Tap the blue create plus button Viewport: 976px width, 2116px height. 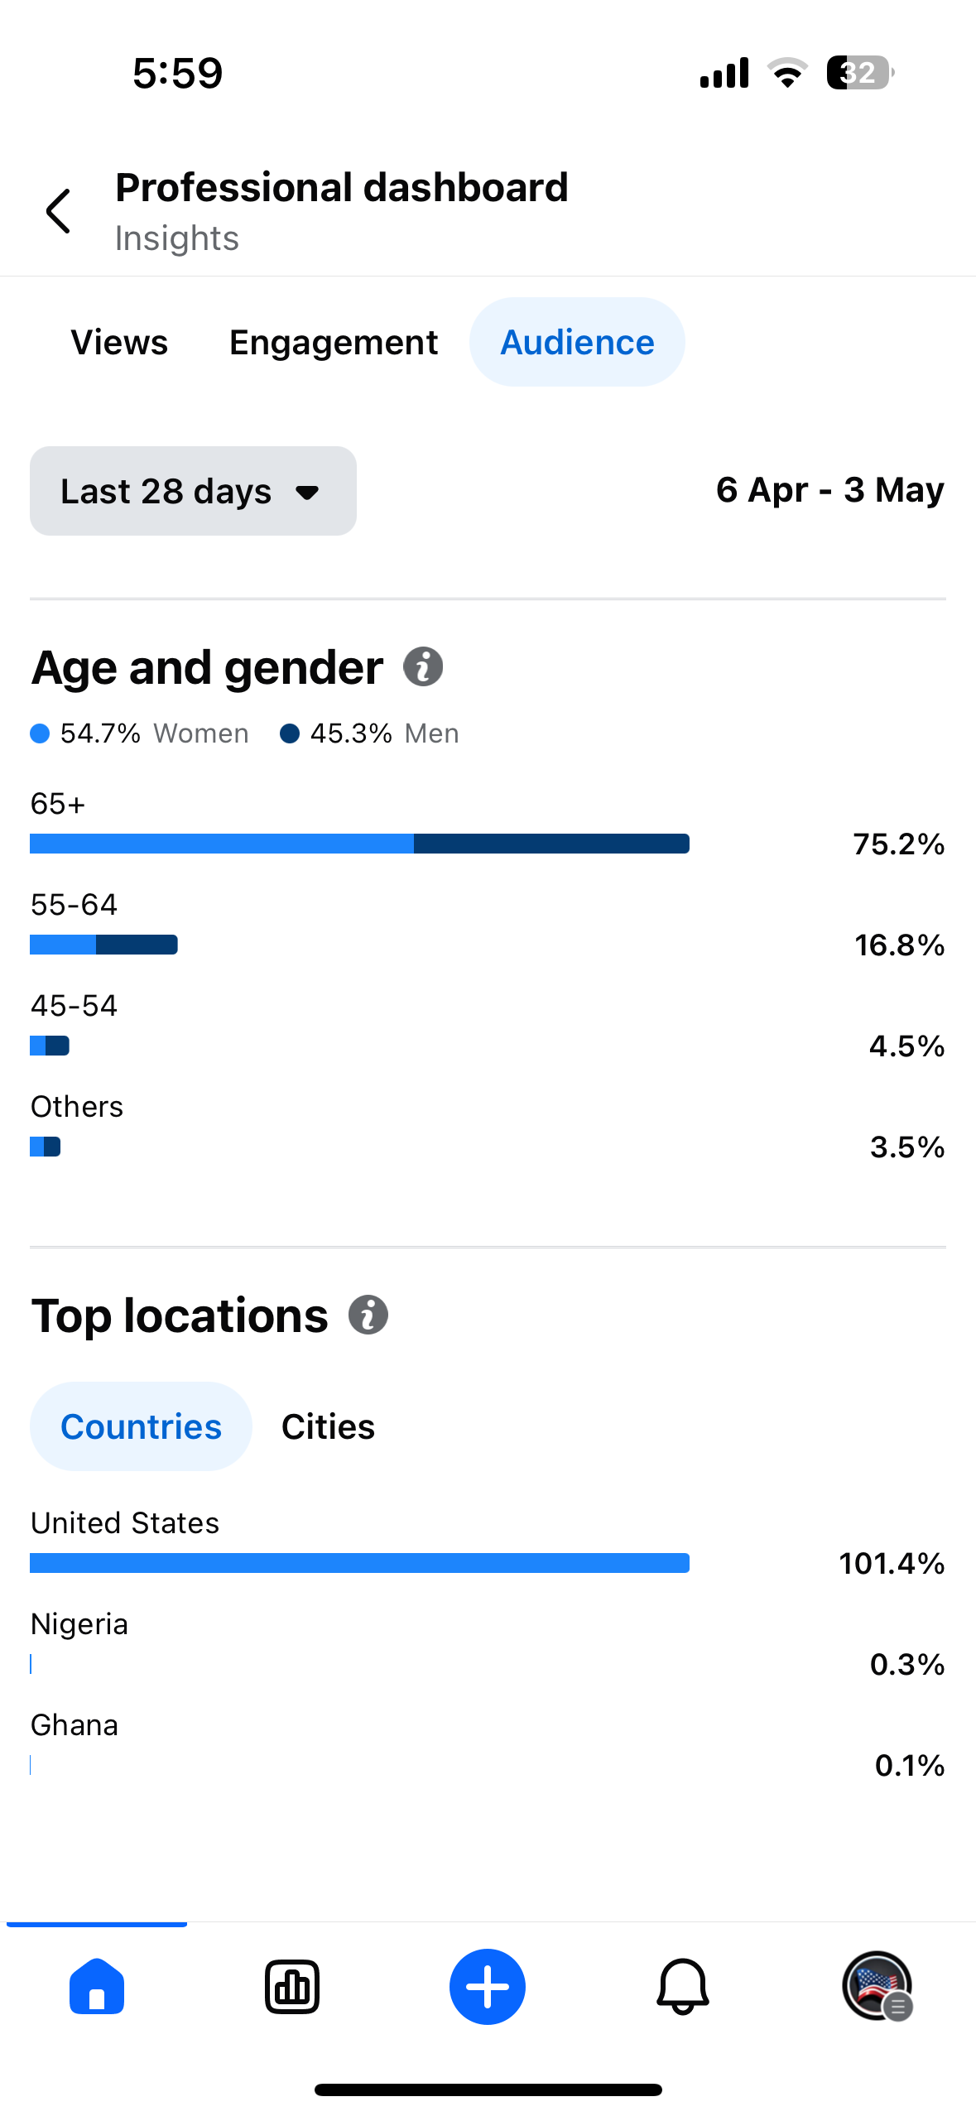click(488, 1986)
